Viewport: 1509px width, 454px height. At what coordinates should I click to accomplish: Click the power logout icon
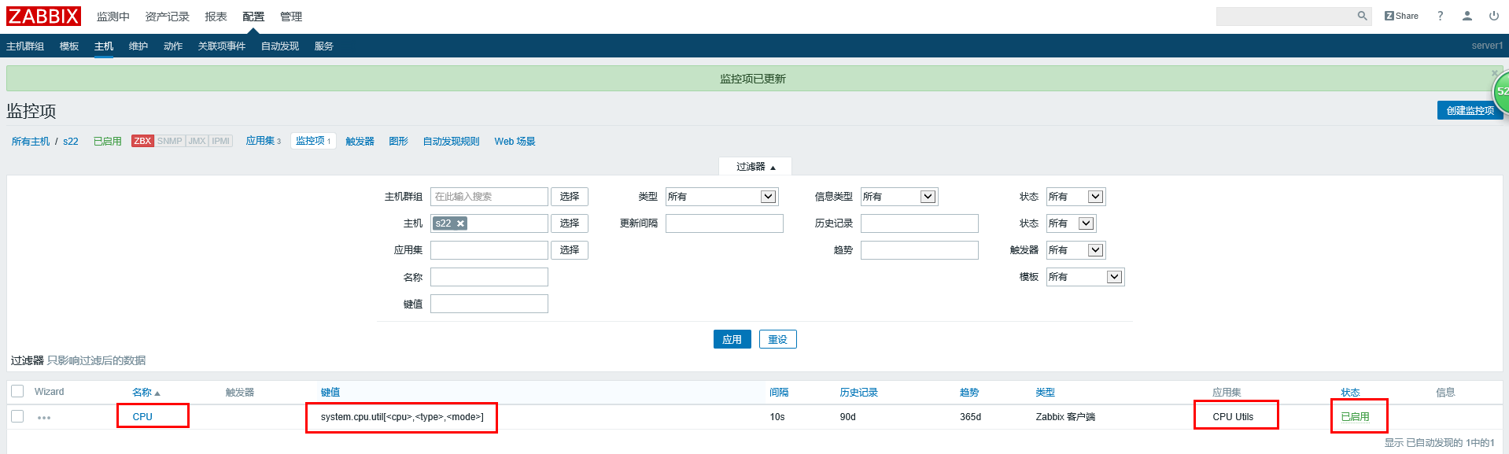point(1493,16)
